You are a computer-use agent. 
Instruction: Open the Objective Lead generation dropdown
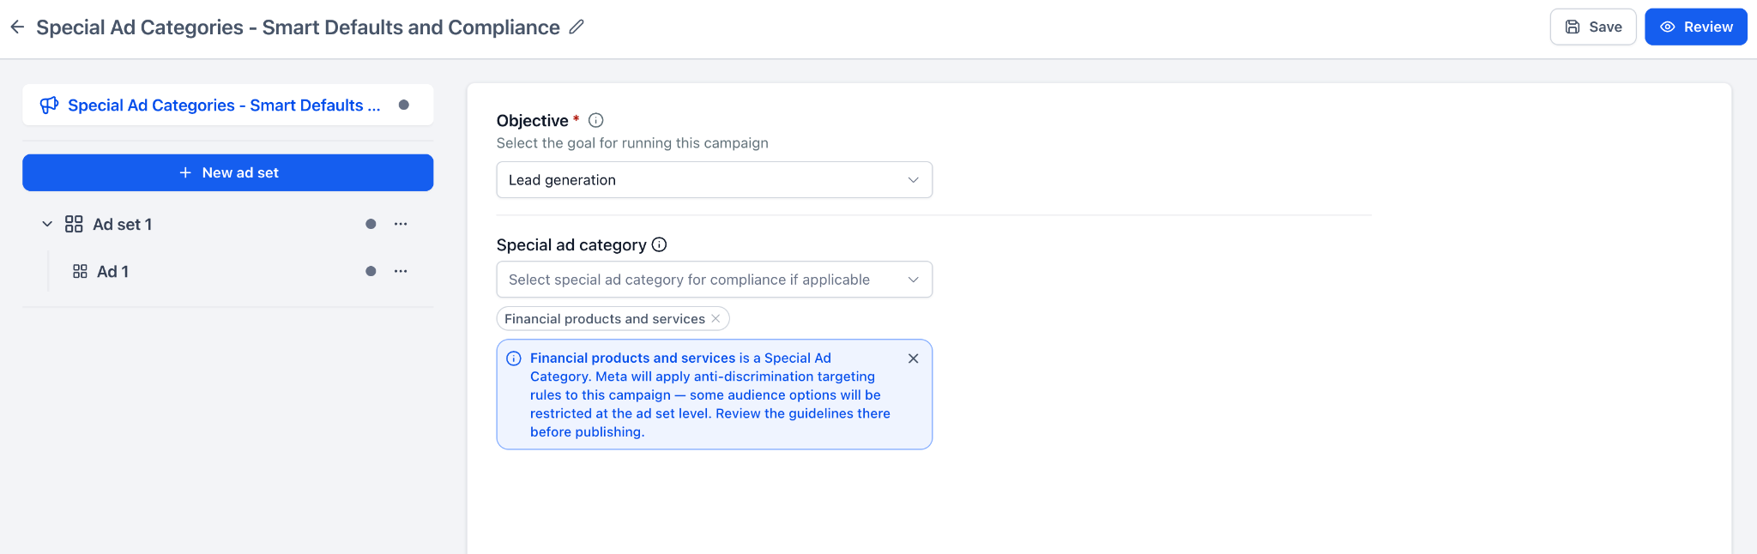click(714, 180)
